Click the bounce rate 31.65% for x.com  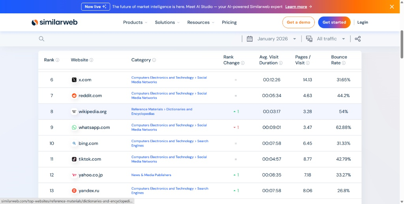tap(344, 80)
